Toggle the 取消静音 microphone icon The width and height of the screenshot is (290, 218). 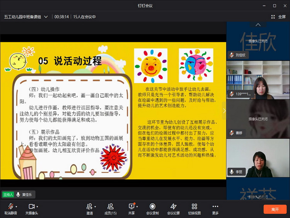11,206
